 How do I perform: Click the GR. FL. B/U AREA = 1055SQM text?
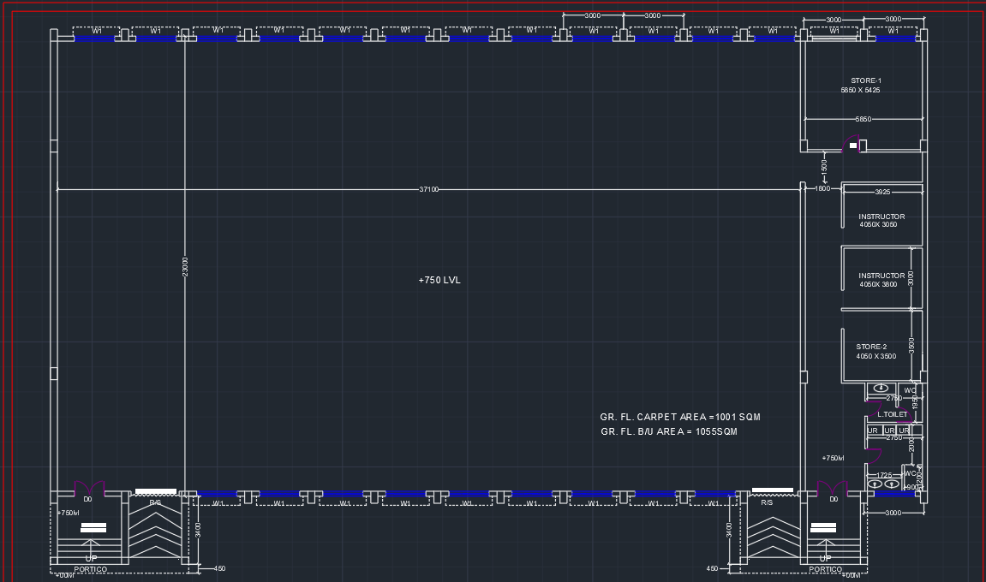pos(669,431)
